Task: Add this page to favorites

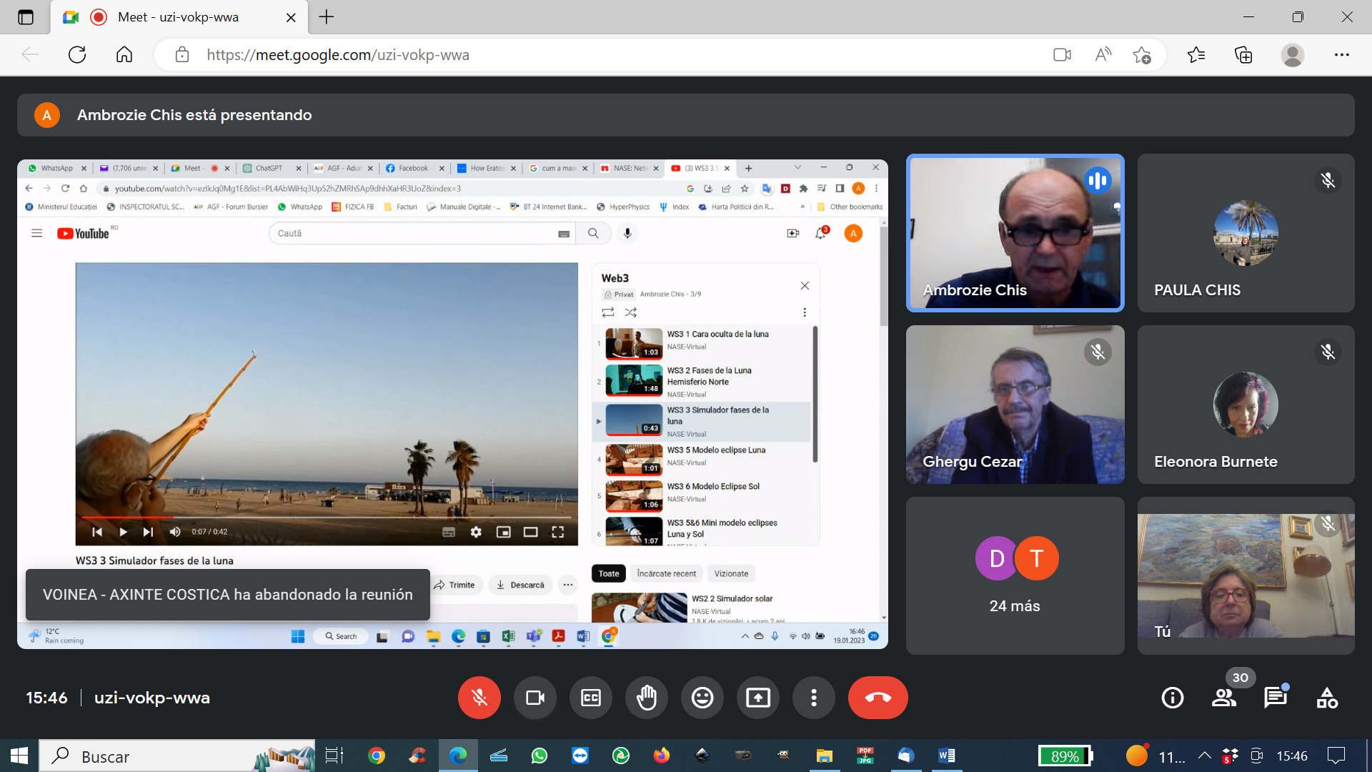Action: (x=1142, y=55)
